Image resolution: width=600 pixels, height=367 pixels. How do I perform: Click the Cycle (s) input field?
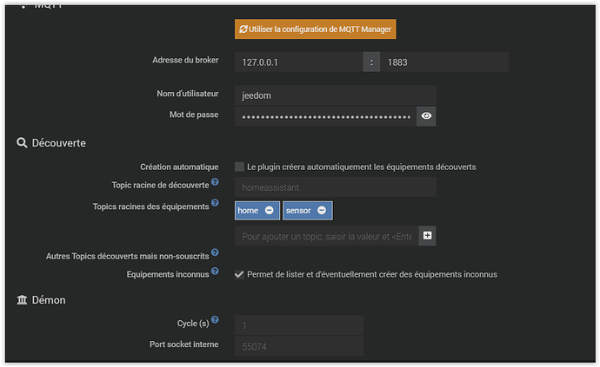[x=298, y=326]
